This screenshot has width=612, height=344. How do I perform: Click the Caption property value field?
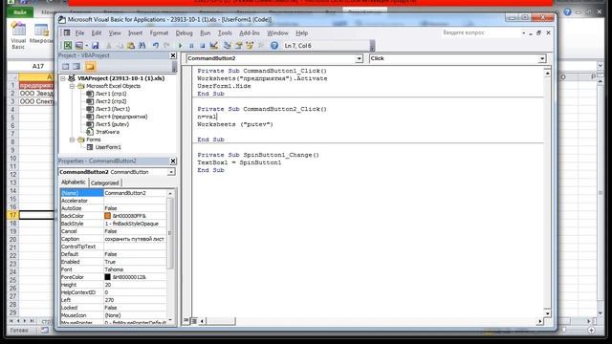coord(135,239)
